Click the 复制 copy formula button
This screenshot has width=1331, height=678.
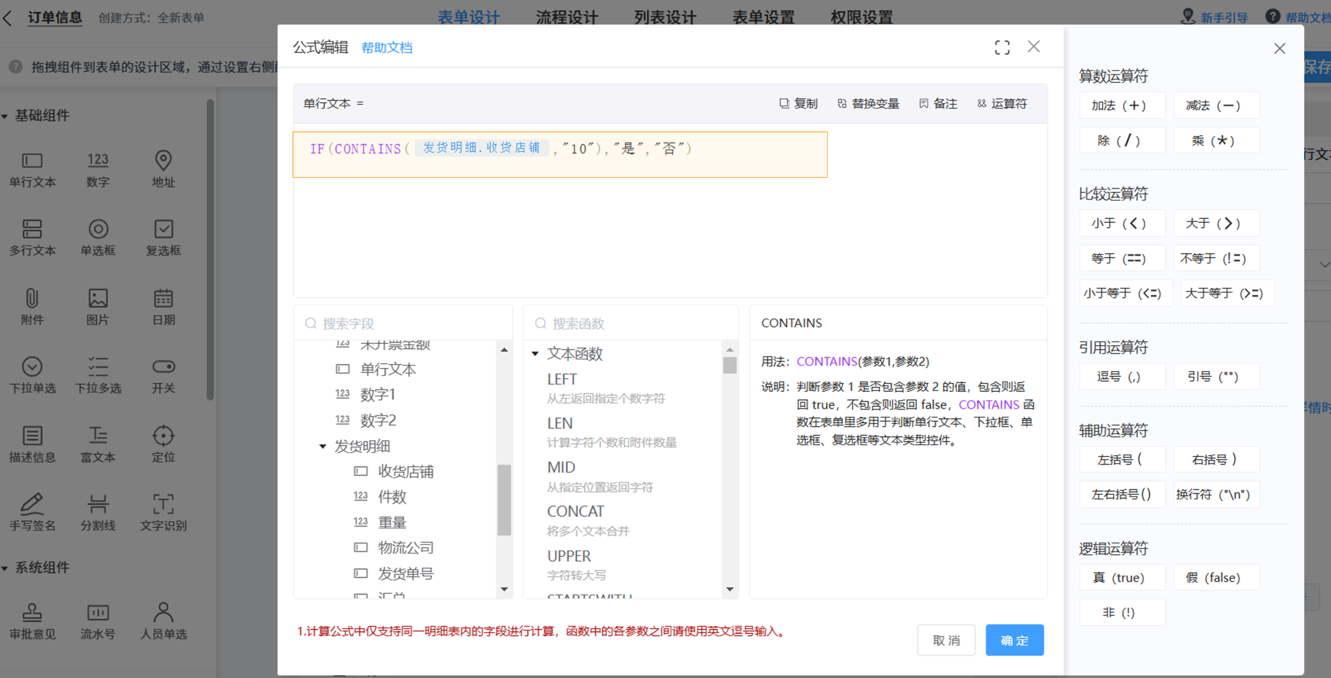[x=799, y=103]
